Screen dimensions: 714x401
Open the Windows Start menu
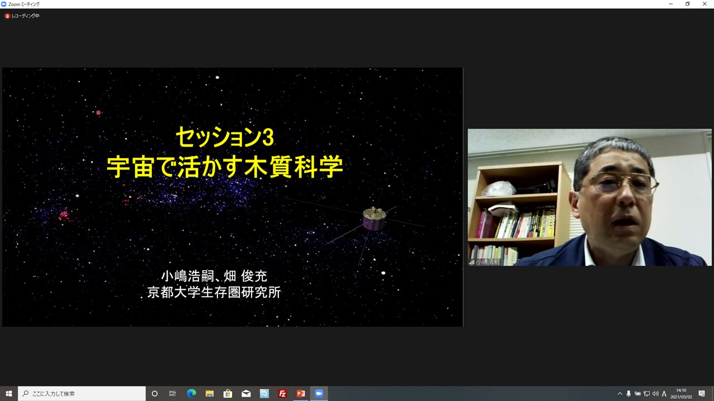pos(8,394)
